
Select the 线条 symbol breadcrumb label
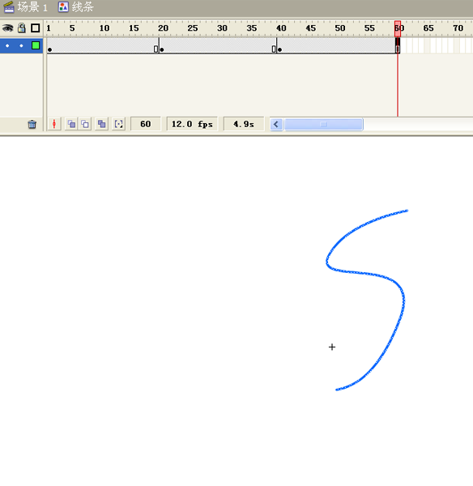point(83,6)
